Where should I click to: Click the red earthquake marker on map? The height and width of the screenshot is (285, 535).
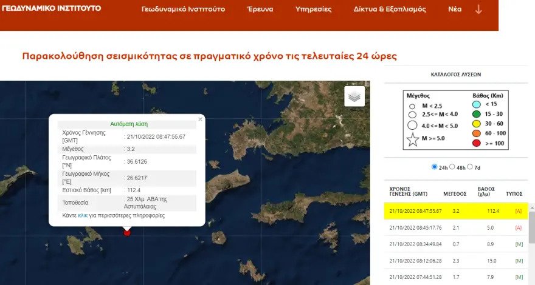(127, 233)
